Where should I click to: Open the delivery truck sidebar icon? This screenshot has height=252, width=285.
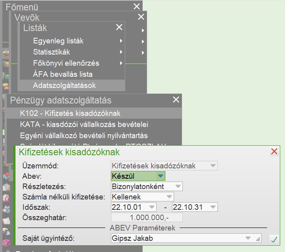pos(6,232)
